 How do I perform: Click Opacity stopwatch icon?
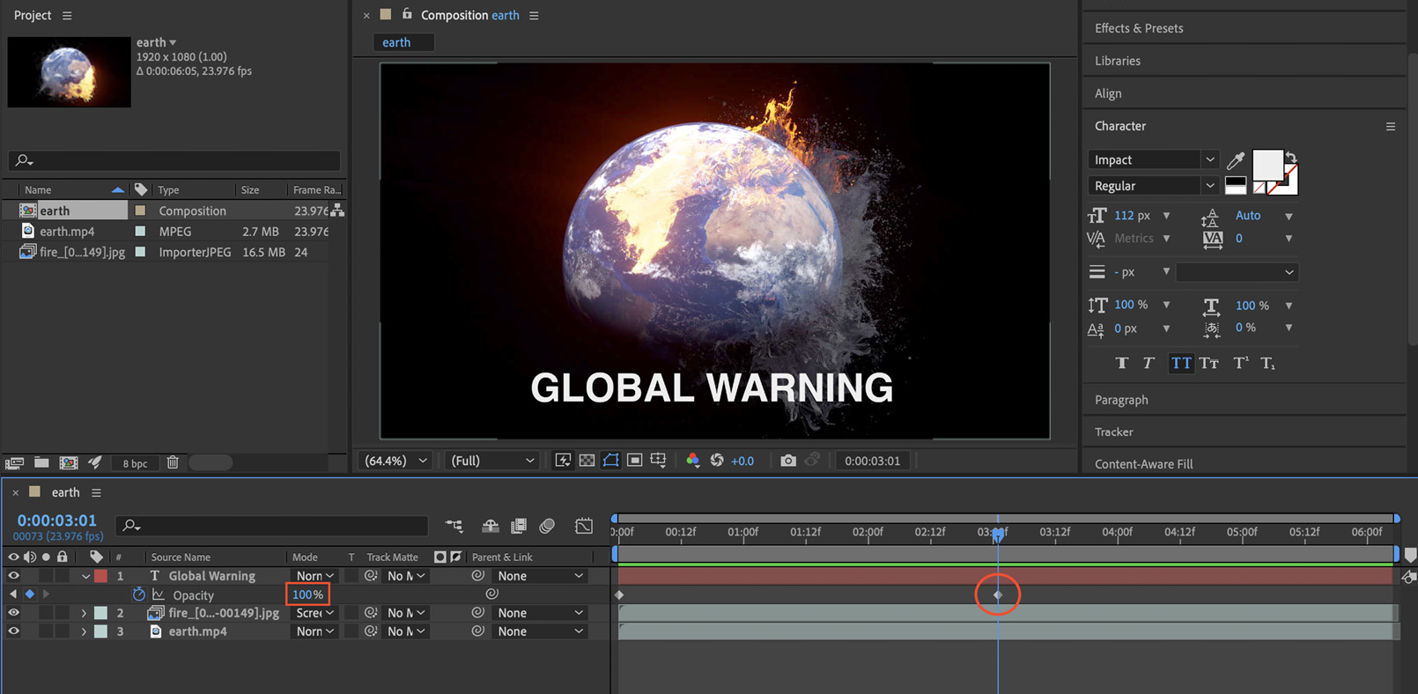point(139,594)
